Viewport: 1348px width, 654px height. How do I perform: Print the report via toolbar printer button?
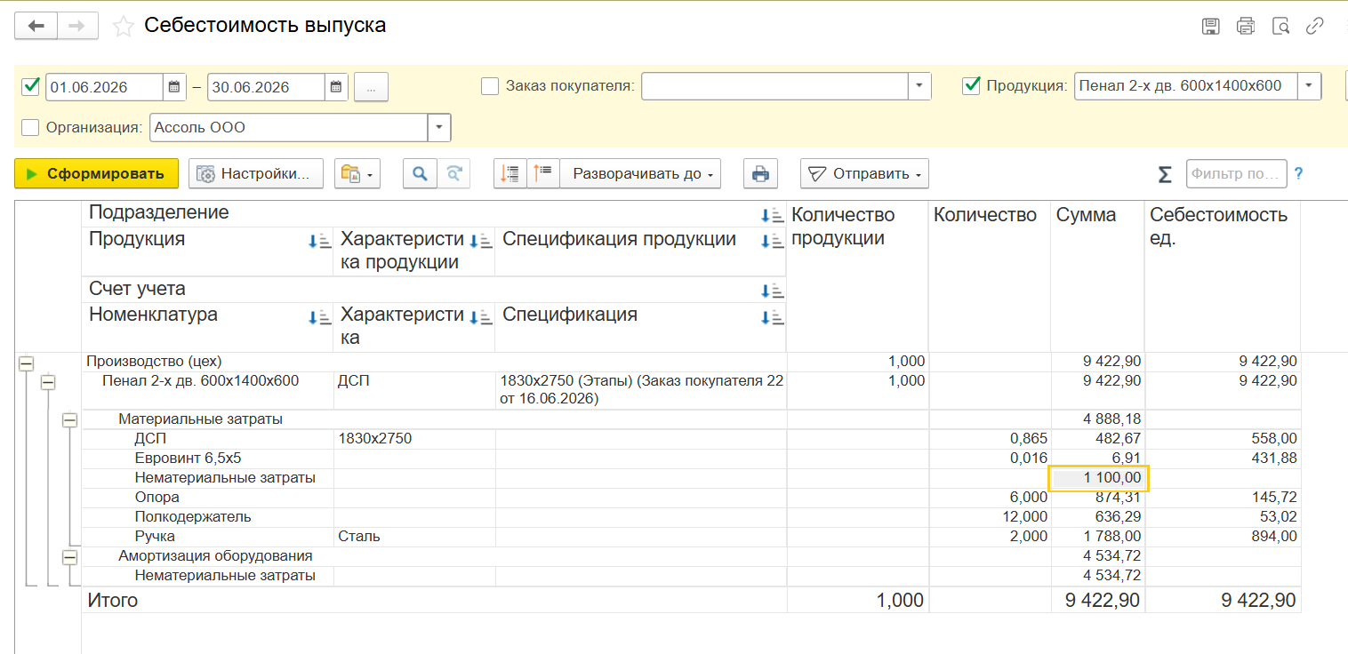point(760,174)
